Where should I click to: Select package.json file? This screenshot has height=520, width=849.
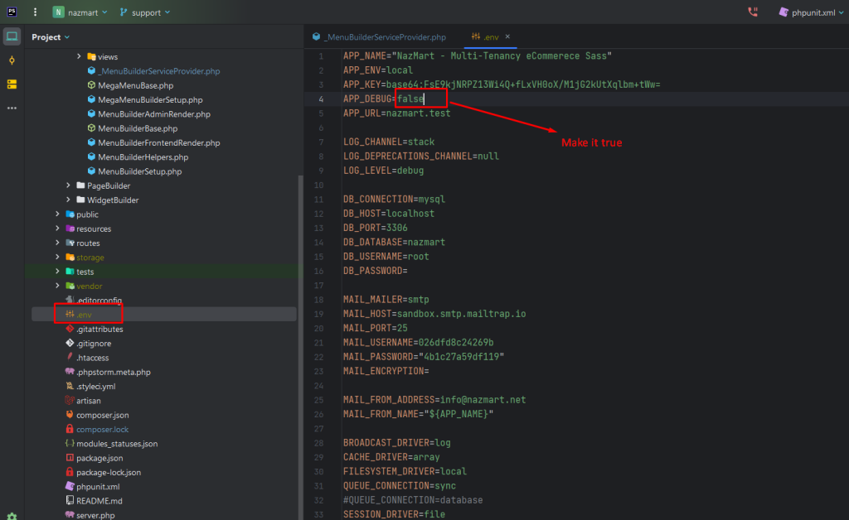(95, 458)
